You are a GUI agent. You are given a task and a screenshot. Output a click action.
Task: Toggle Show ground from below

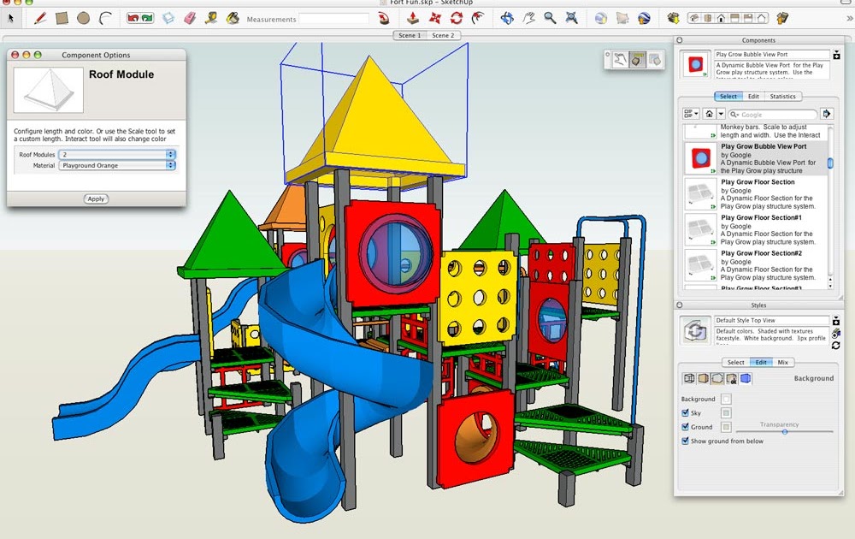685,441
